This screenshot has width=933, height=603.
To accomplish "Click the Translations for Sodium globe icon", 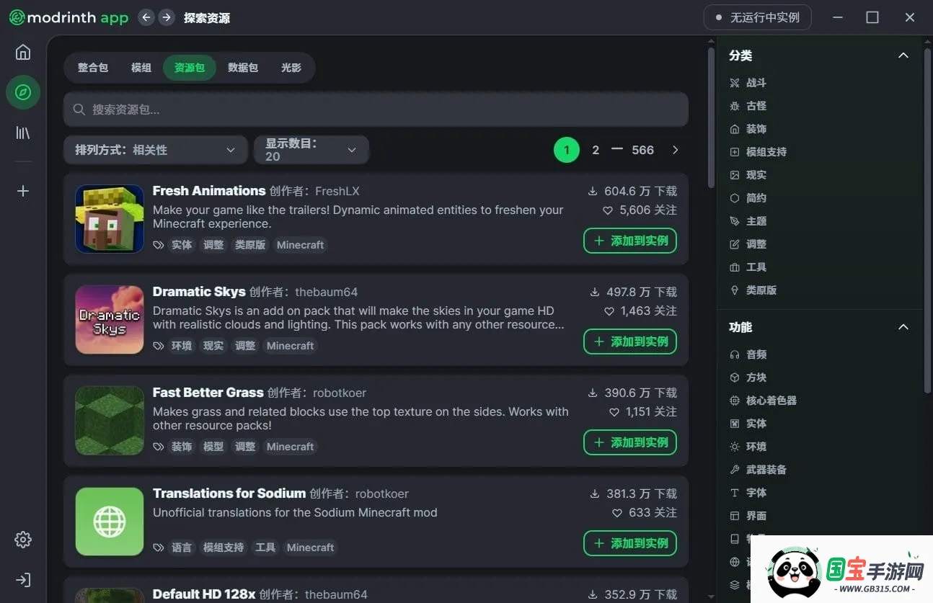I will click(x=110, y=522).
